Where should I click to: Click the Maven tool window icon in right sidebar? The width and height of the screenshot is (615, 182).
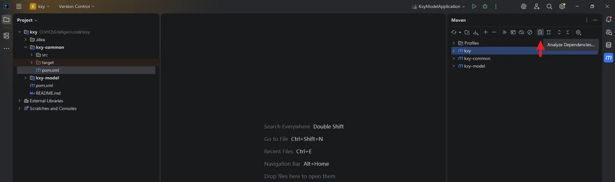click(x=608, y=58)
